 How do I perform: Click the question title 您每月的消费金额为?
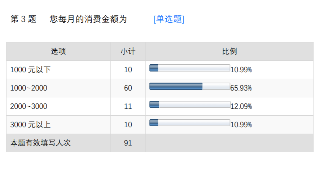click(x=88, y=19)
